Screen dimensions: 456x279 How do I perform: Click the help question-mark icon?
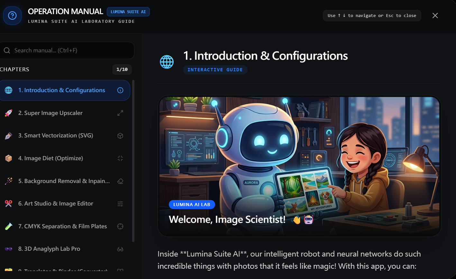pos(12,15)
